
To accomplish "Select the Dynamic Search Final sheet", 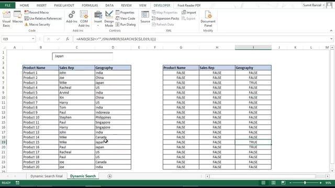I will pyautogui.click(x=47, y=176).
